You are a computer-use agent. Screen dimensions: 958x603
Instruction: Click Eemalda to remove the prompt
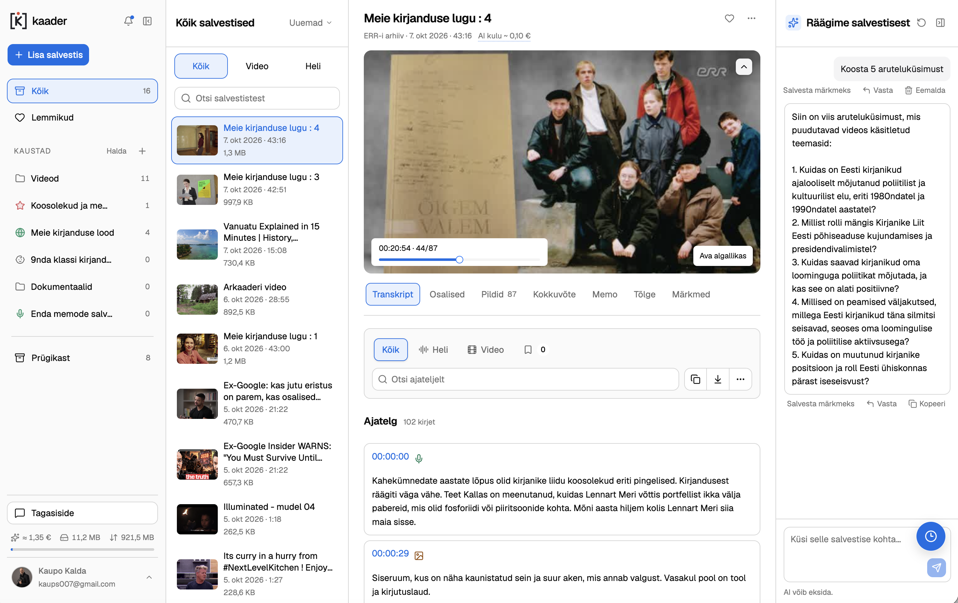925,90
